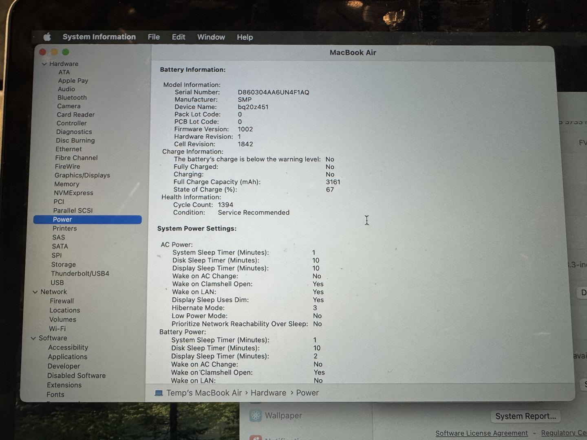Viewport: 587px width, 440px height.
Task: Select SAS in the sidebar
Action: click(x=59, y=238)
